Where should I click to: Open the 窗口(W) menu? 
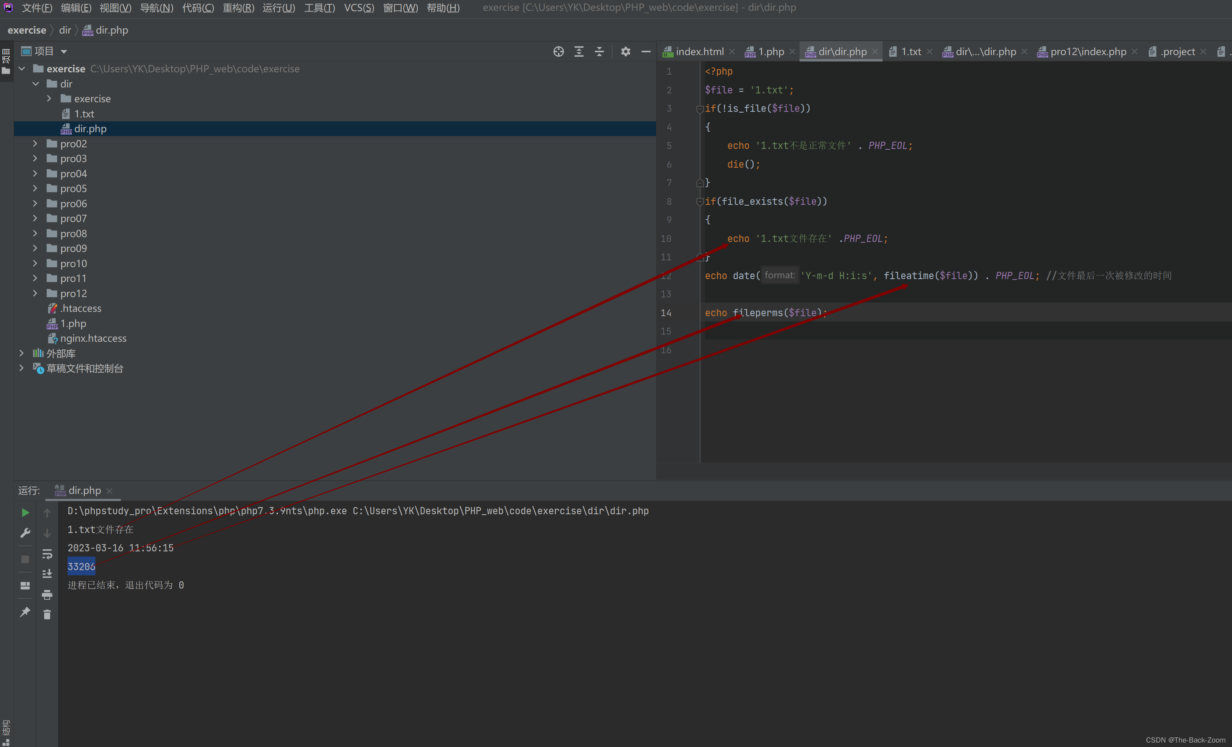[x=401, y=8]
